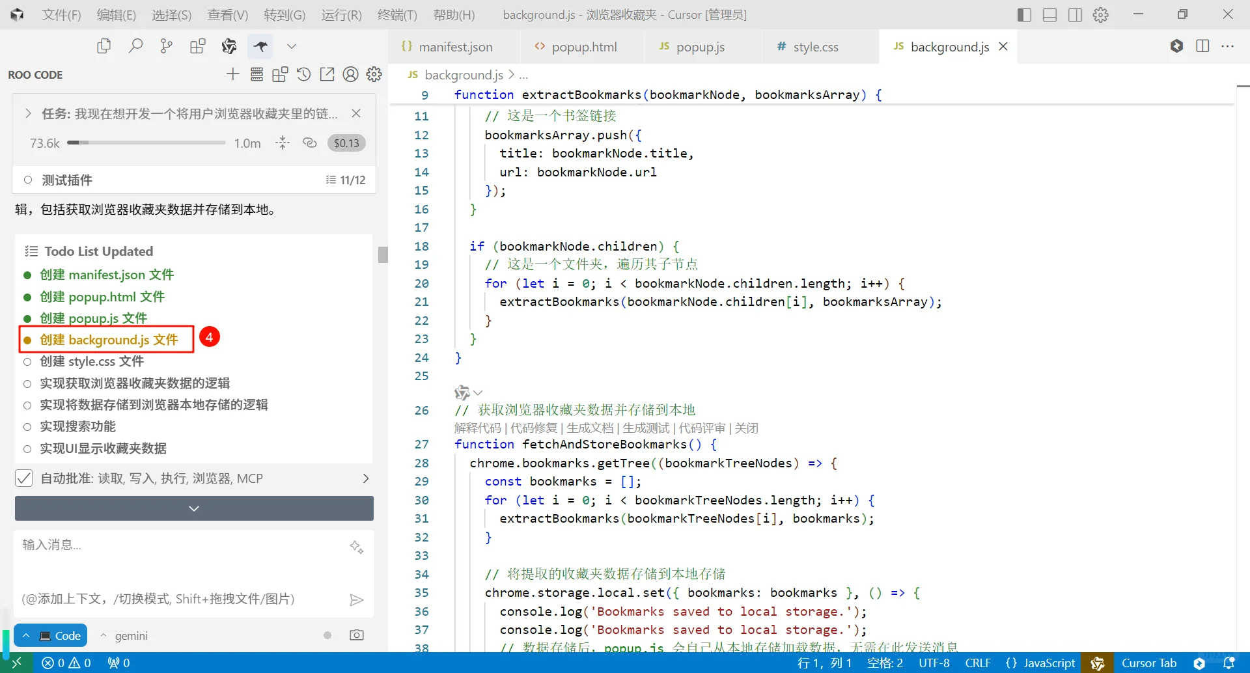Open Roo Code marketplace icon
Screen dimensions: 1250x673
(280, 74)
